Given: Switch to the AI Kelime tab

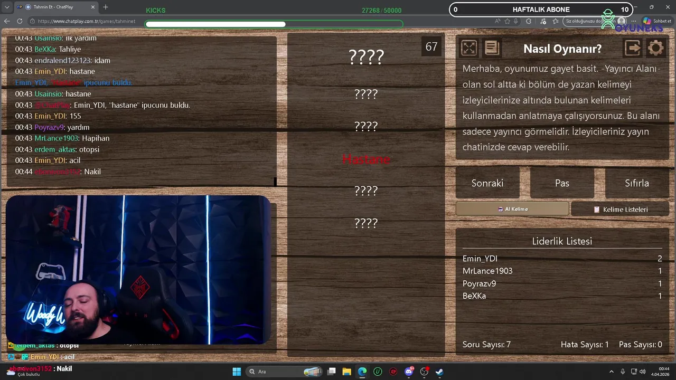Looking at the screenshot, I should coord(512,209).
